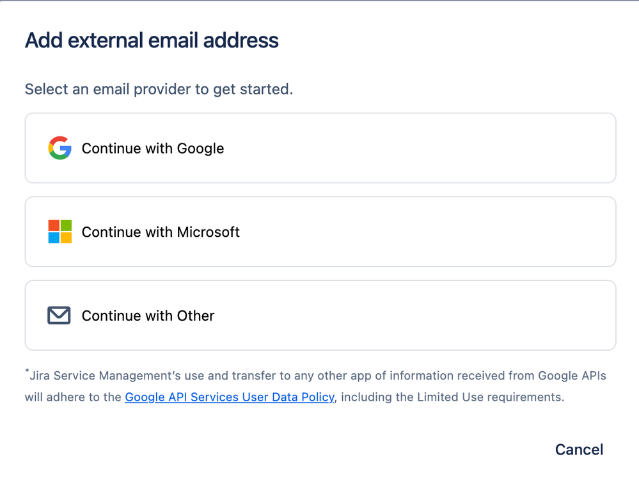Open Google API Services User Data Policy link
Image resolution: width=639 pixels, height=489 pixels.
point(229,397)
